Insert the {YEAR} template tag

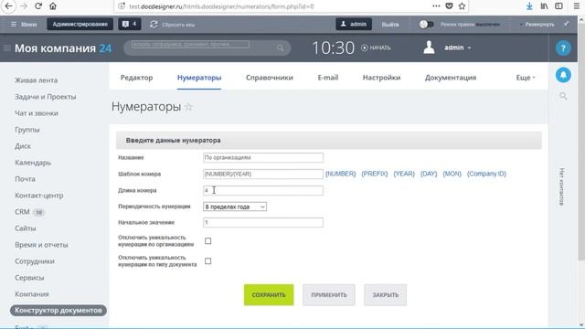point(404,174)
